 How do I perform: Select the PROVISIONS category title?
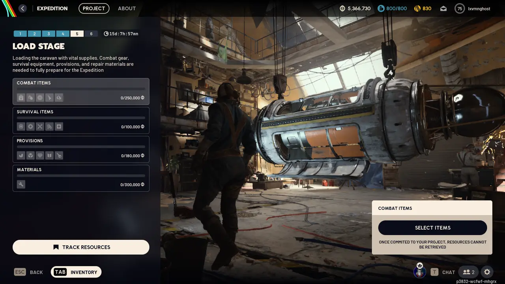30,140
